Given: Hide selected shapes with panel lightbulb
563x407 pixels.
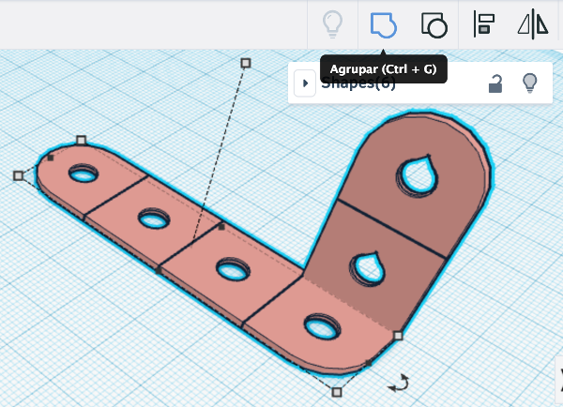Looking at the screenshot, I should (529, 83).
